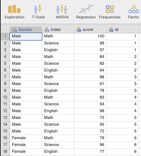
Task: Open the T-Tests analysis menu
Action: coord(38,12)
